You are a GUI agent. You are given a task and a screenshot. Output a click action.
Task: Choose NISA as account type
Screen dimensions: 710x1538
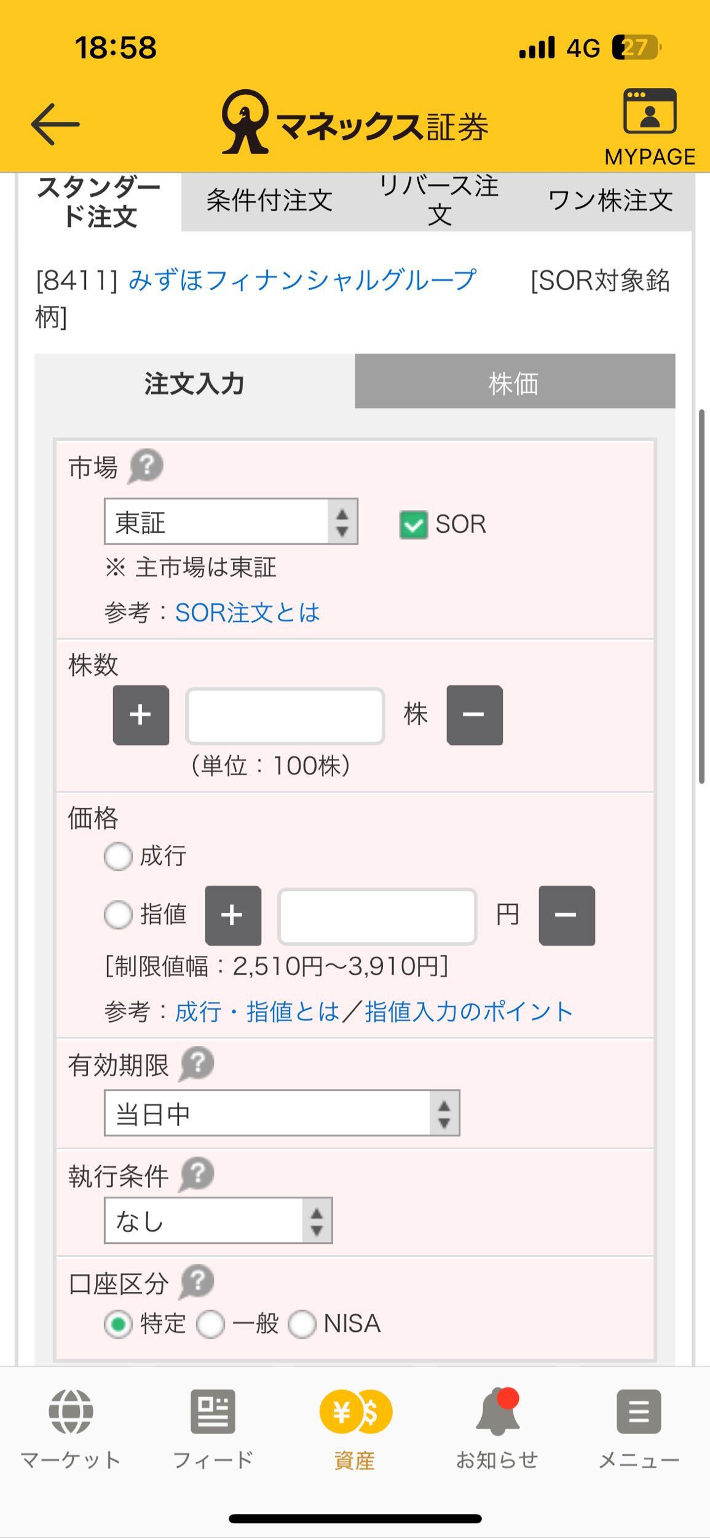click(x=302, y=1323)
